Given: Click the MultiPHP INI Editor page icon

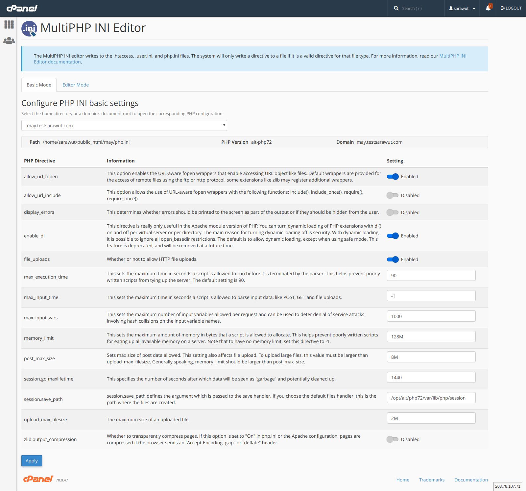Looking at the screenshot, I should [29, 28].
